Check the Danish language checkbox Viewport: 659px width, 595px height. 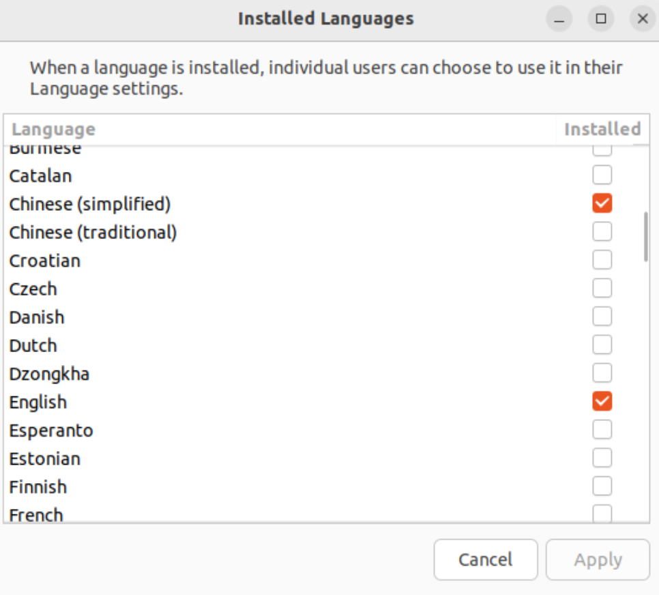click(602, 317)
